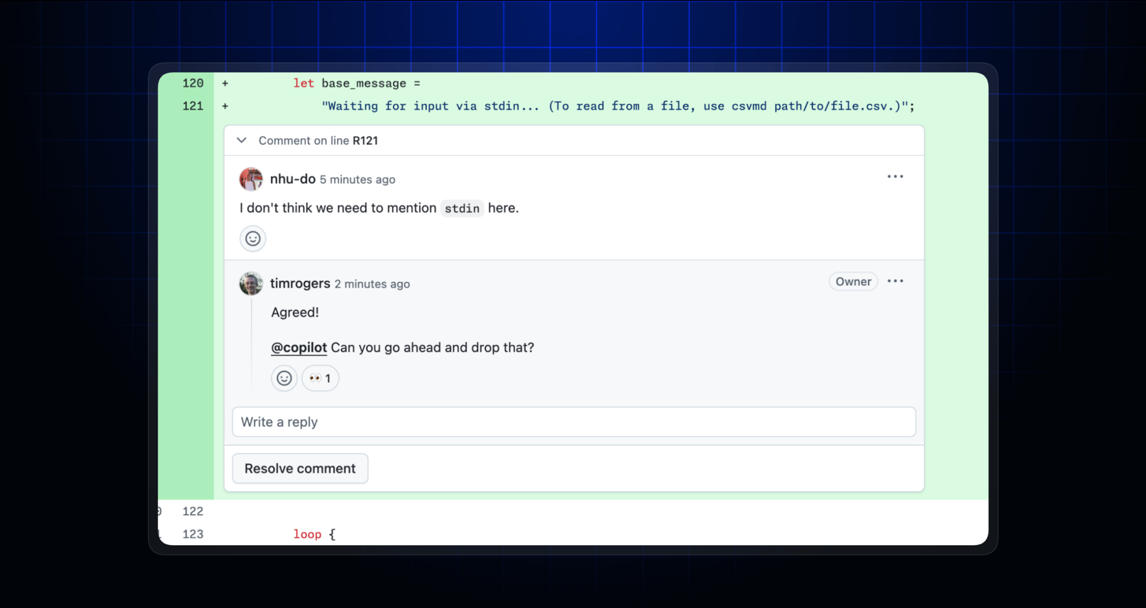Open timrogers' username profile link
Viewport: 1146px width, 608px height.
click(300, 283)
